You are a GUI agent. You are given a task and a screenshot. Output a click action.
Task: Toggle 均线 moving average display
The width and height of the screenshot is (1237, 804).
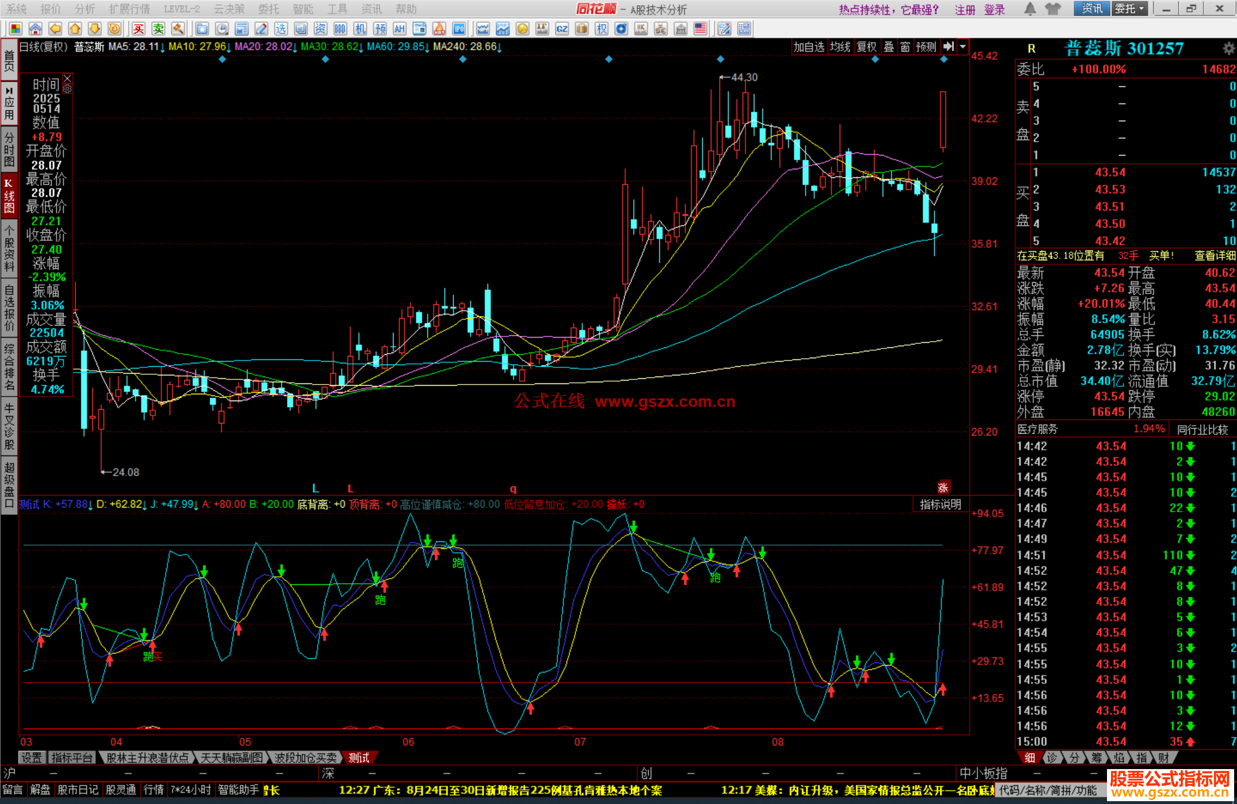[840, 47]
